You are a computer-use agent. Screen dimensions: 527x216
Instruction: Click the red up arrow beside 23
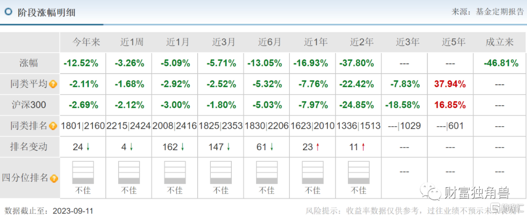point(317,147)
